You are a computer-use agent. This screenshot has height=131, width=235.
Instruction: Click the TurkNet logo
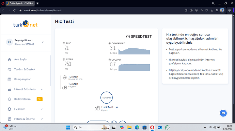26,24
